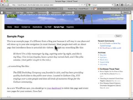Screen dimensions: 133x100
Task: Open Destinations in the site navigation
Action: 37,27
